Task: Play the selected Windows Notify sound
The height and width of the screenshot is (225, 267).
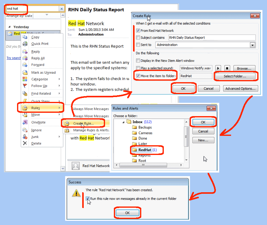Action: (218, 68)
